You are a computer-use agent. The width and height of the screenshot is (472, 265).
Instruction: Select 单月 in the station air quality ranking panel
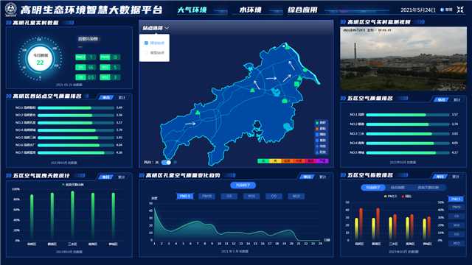coord(106,97)
